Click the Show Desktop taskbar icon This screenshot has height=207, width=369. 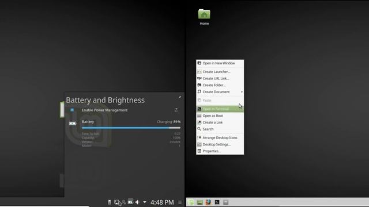200,202
